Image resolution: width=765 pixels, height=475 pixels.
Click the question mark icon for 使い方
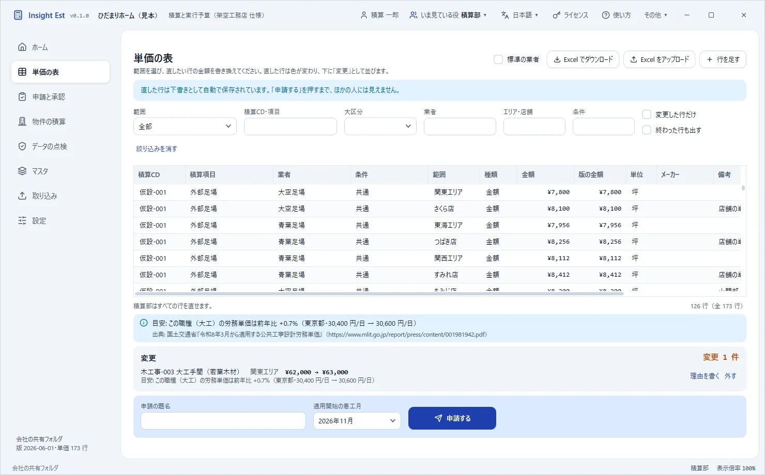606,15
